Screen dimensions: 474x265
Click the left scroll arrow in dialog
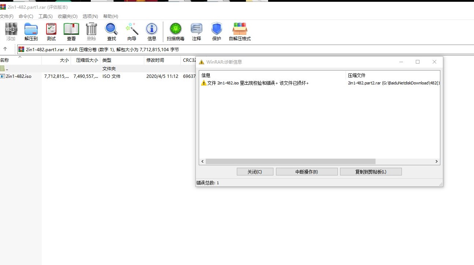click(202, 161)
